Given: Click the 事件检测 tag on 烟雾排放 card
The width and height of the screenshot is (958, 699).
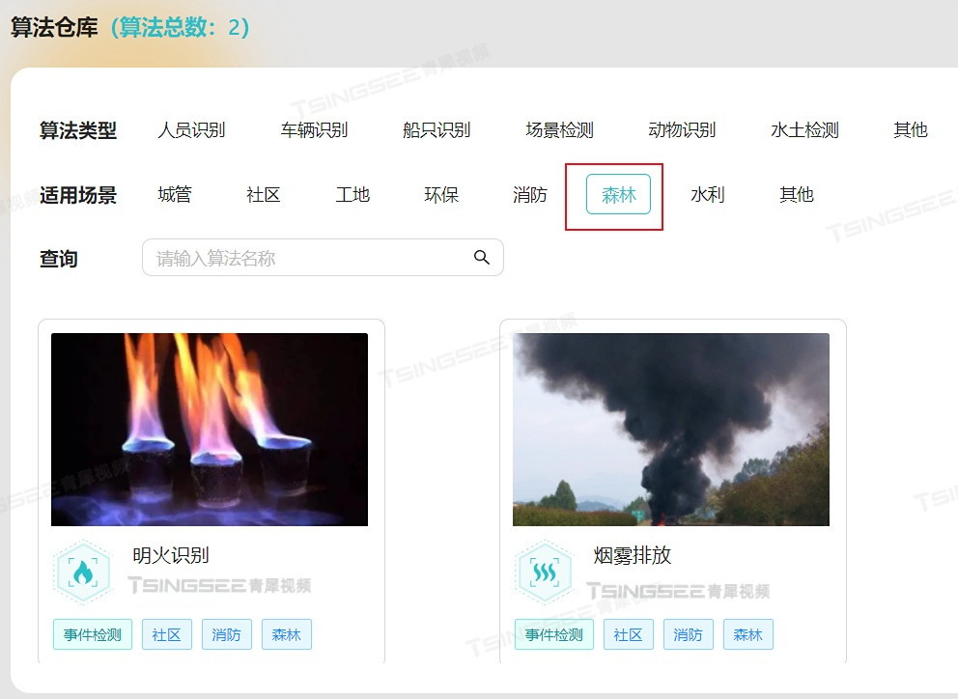Looking at the screenshot, I should [x=554, y=634].
